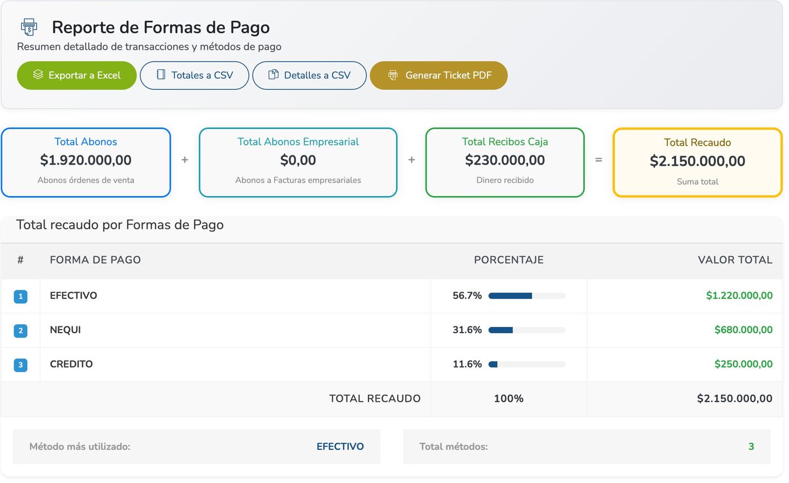
Task: Click the number 1 badge for EFECTIVO
Action: click(x=21, y=296)
